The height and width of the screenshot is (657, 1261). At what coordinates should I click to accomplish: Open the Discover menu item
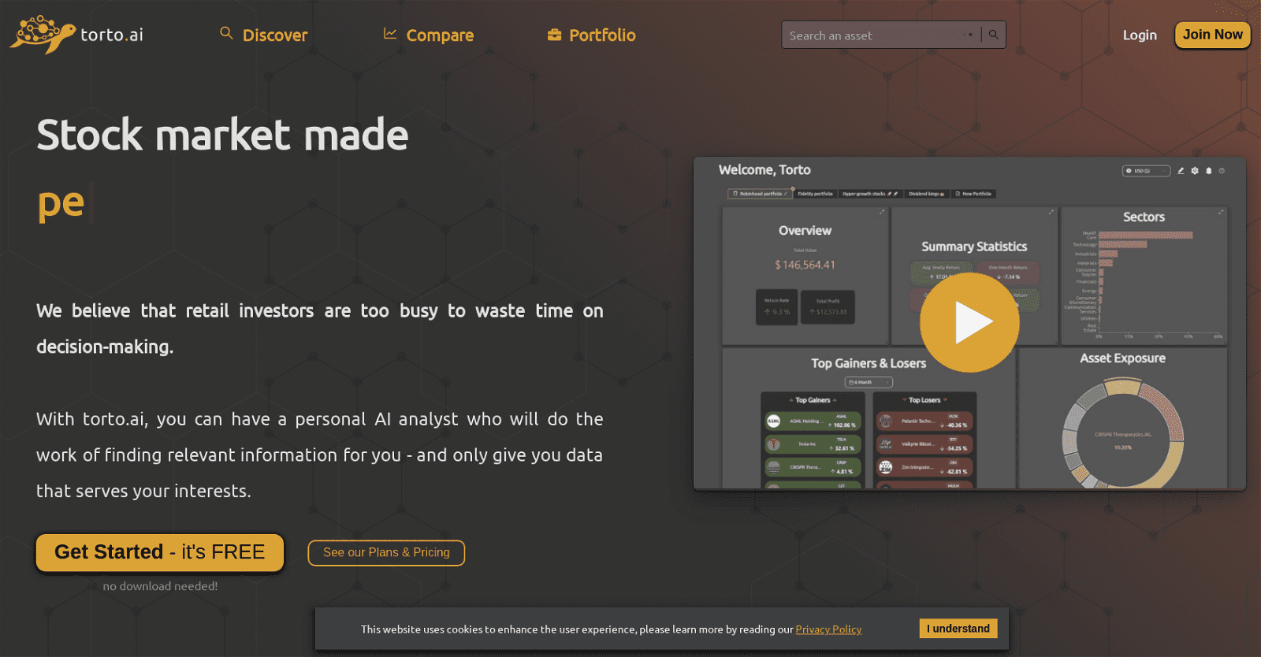coord(263,35)
